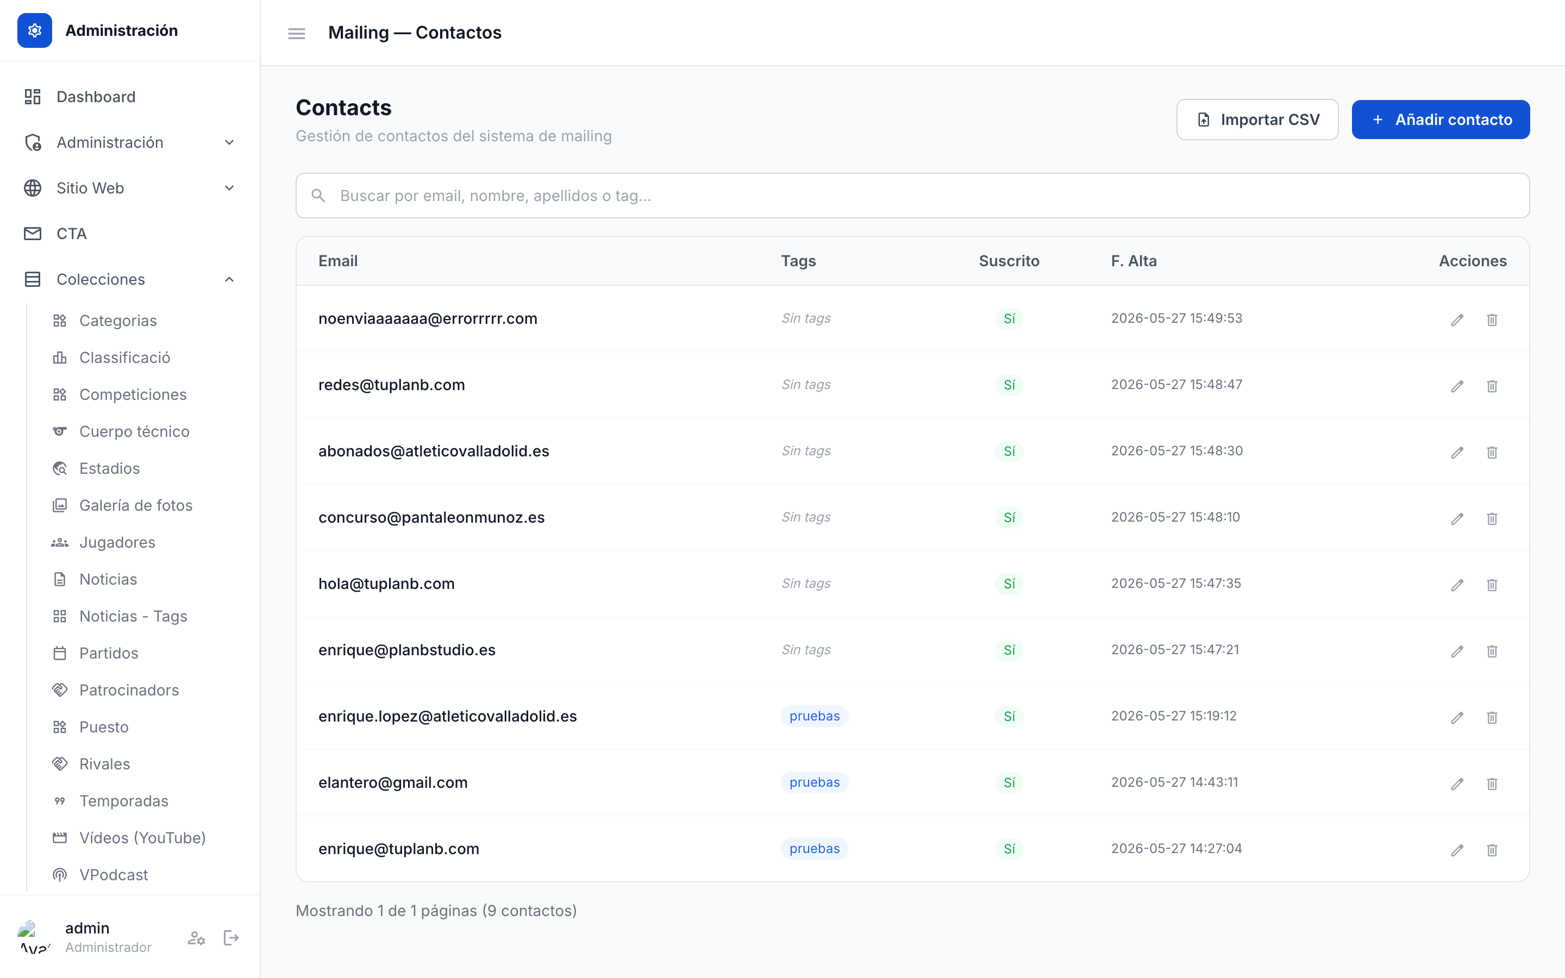
Task: Expand the Sitio Web sidebar section
Action: pos(130,188)
